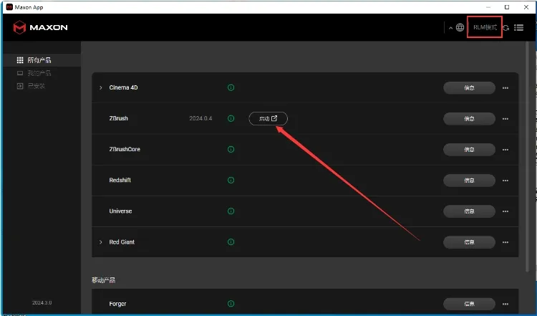Click the refresh icon in the header
The image size is (537, 316).
(505, 28)
